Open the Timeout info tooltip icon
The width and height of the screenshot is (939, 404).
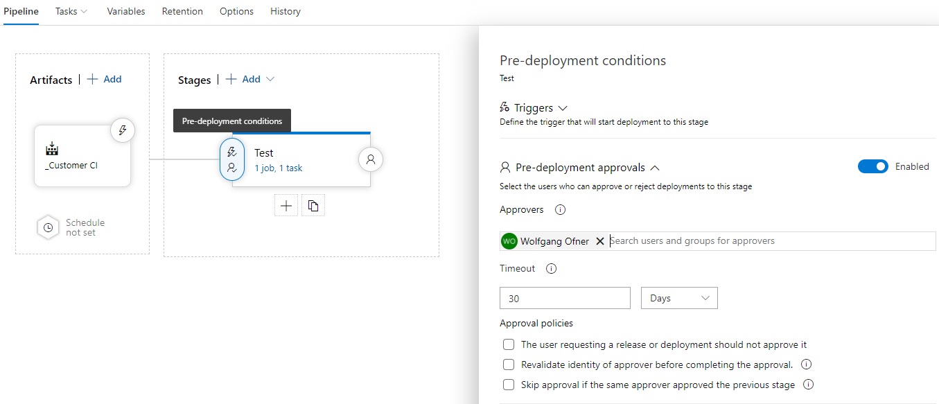pos(551,268)
